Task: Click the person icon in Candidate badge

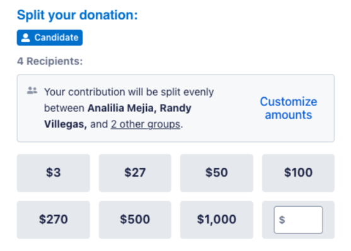Action: [x=25, y=38]
